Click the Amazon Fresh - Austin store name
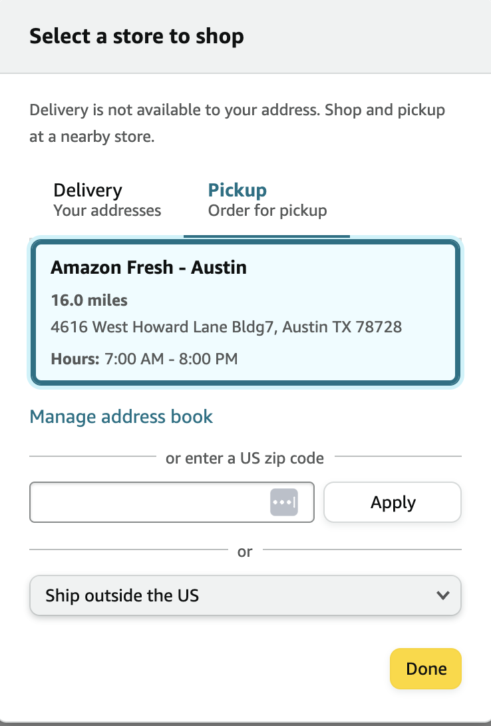The image size is (491, 726). point(148,268)
